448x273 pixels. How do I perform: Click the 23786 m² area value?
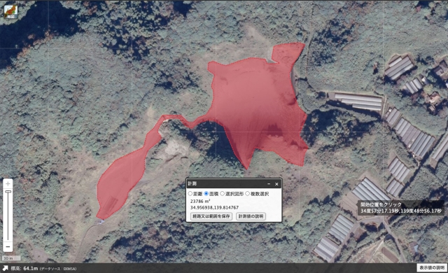[200, 201]
